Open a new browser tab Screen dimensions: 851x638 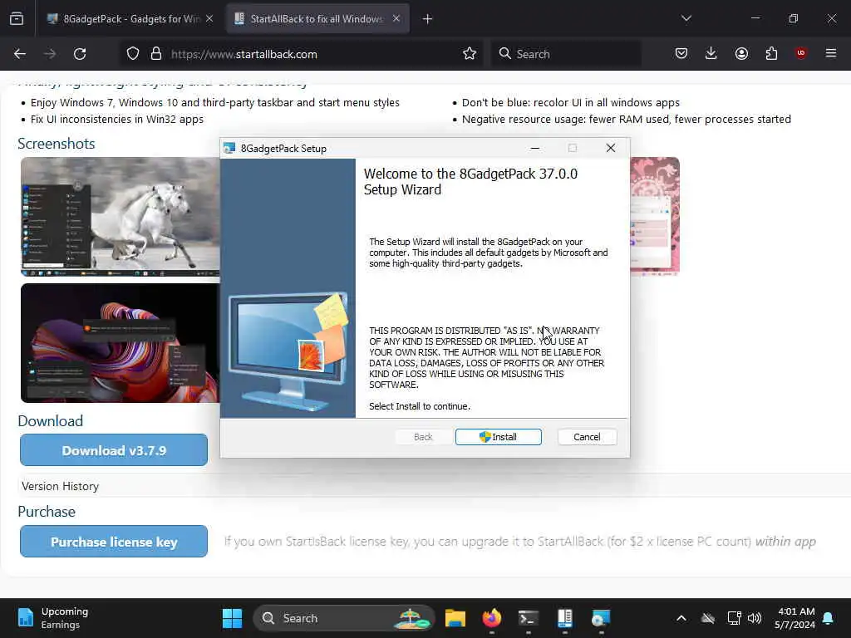coord(427,19)
